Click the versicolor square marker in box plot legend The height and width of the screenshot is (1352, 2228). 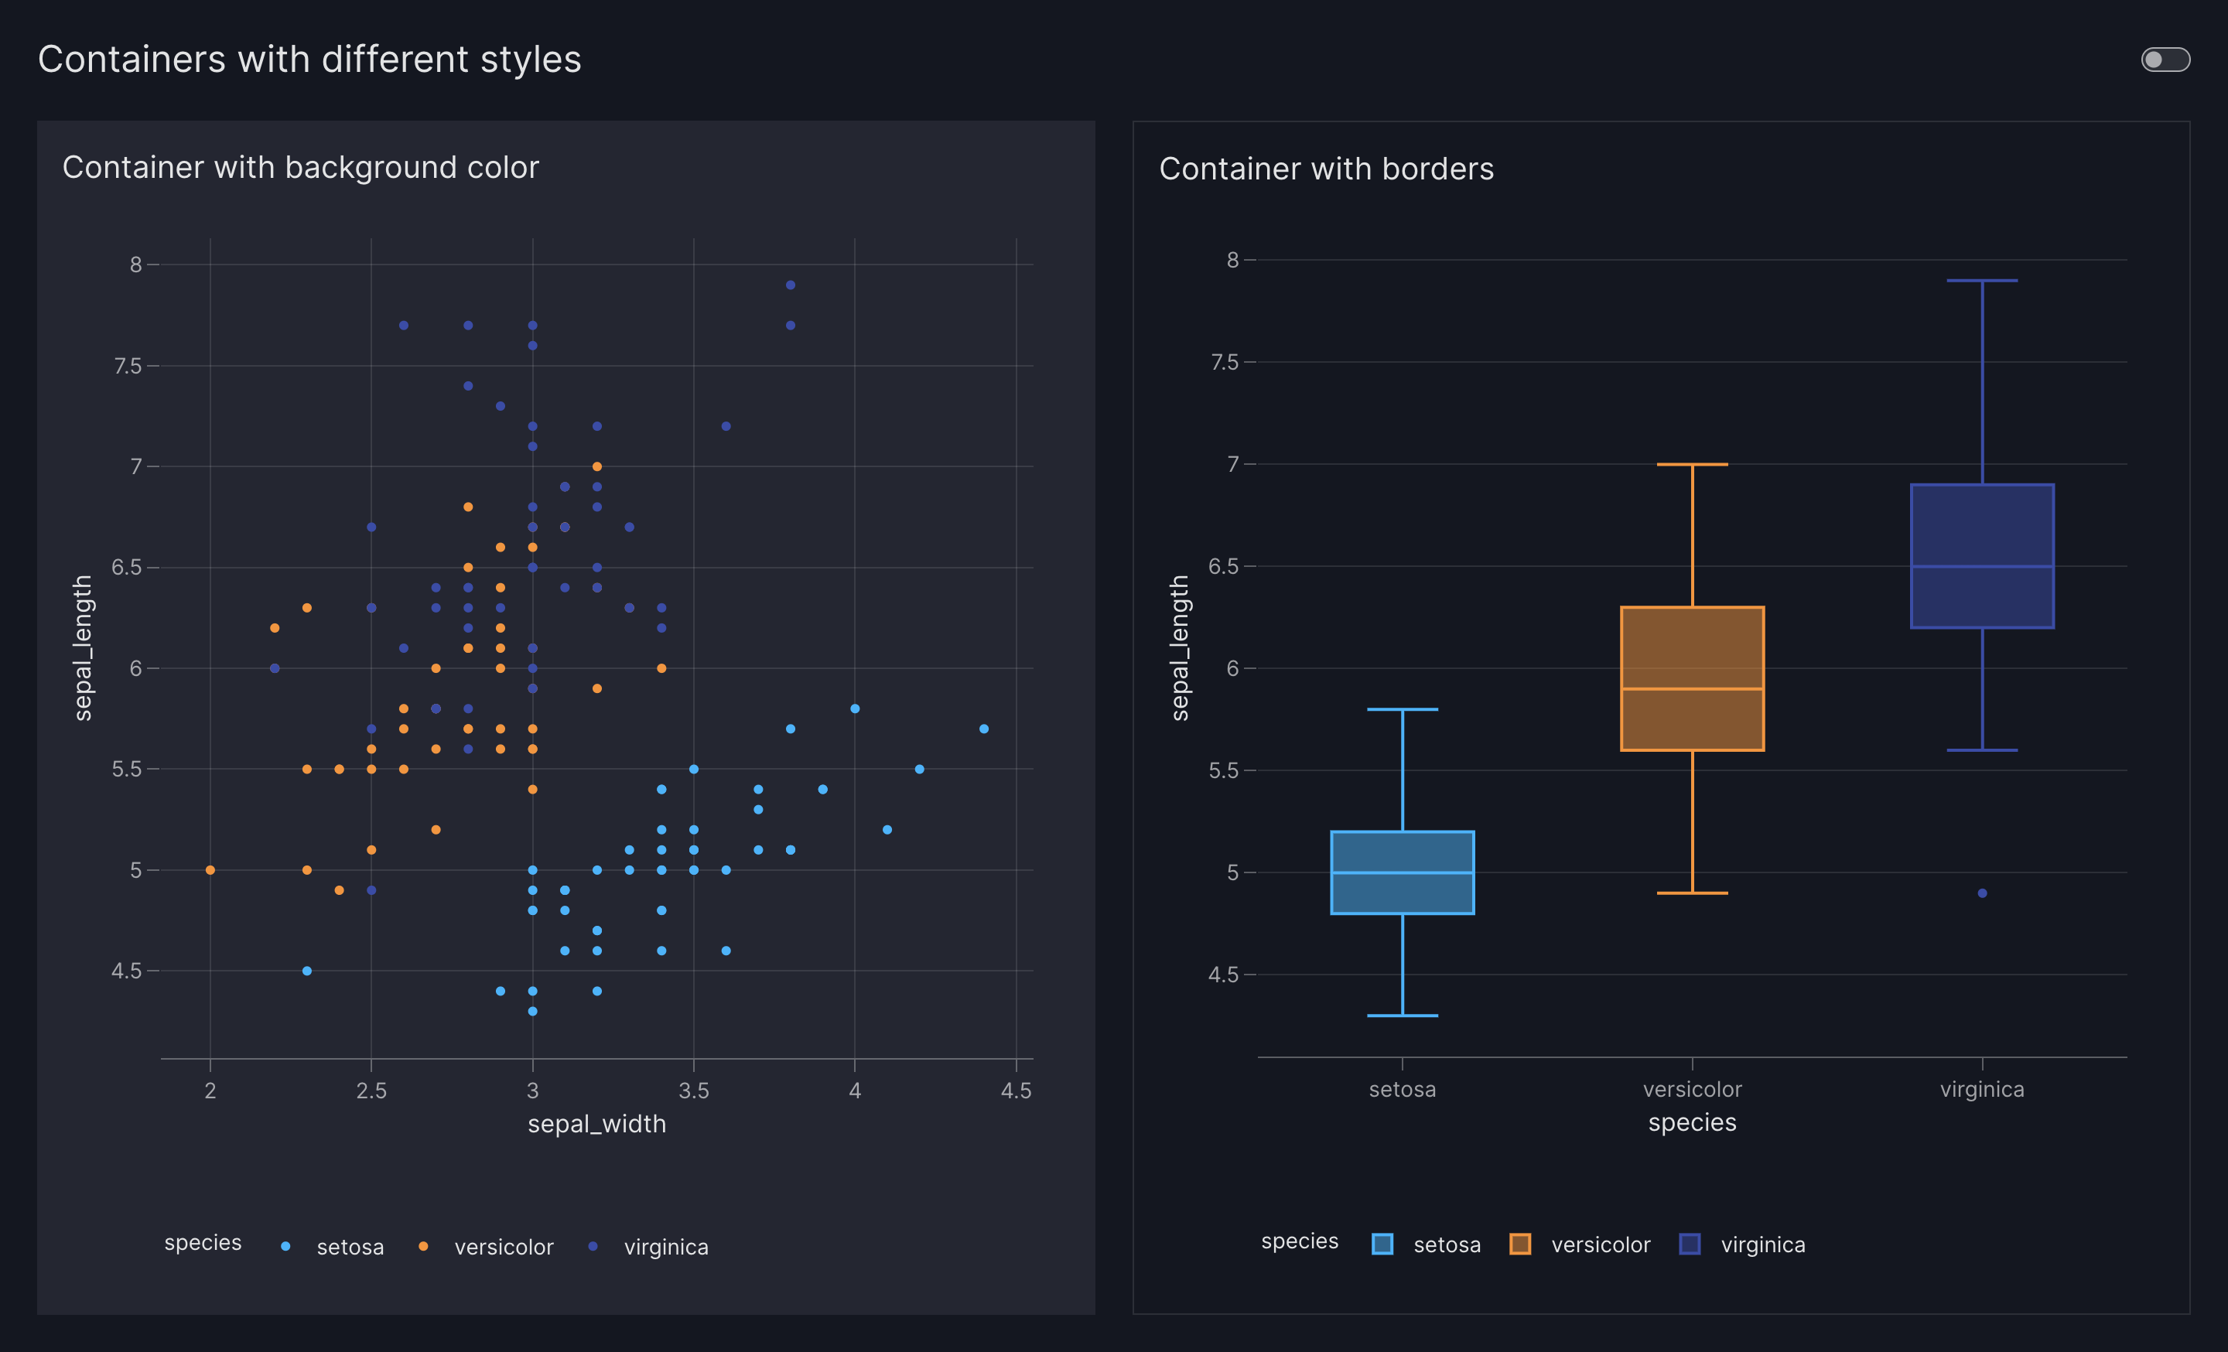pos(1520,1244)
